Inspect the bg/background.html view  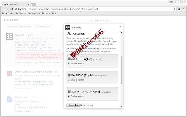pos(37,51)
